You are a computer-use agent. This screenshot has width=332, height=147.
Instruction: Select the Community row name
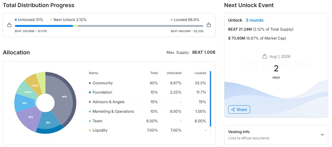click(103, 83)
